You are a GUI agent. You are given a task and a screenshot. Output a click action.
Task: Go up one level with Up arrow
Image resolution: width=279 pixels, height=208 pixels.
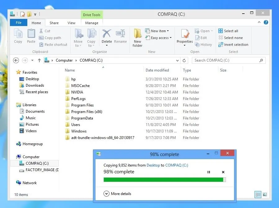(39, 60)
